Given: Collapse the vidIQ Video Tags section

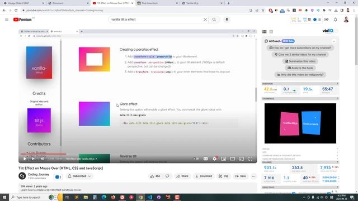Looking at the screenshot, I should 337,188.
